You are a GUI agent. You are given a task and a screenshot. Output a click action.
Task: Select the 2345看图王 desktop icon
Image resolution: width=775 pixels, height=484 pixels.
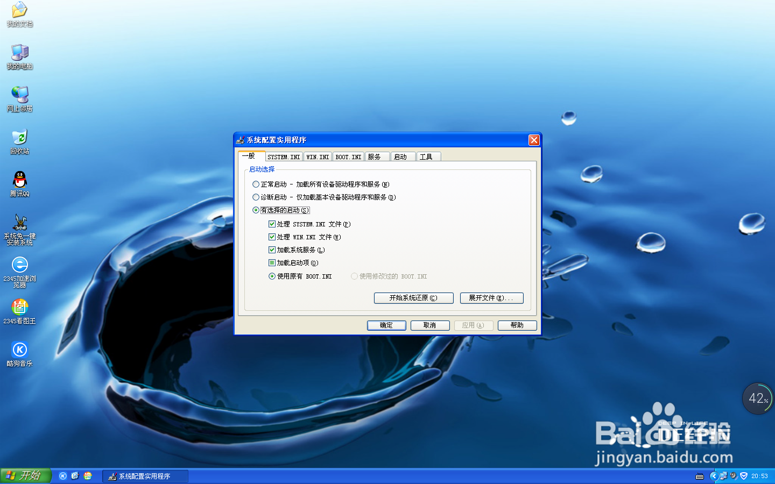point(20,311)
